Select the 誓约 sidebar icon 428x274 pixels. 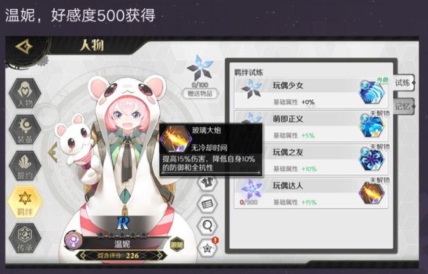25,166
